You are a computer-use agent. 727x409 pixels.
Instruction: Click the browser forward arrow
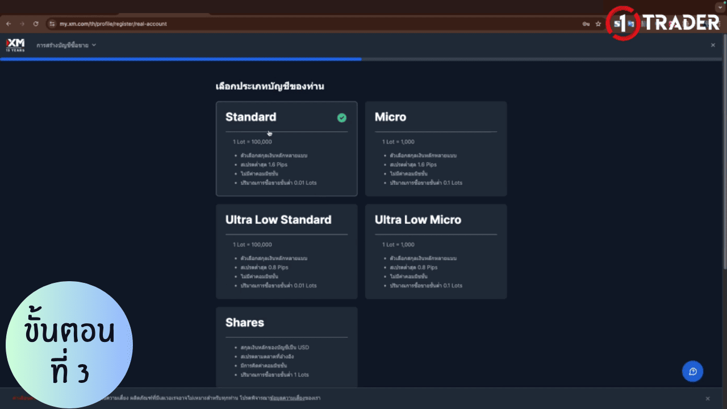22,24
